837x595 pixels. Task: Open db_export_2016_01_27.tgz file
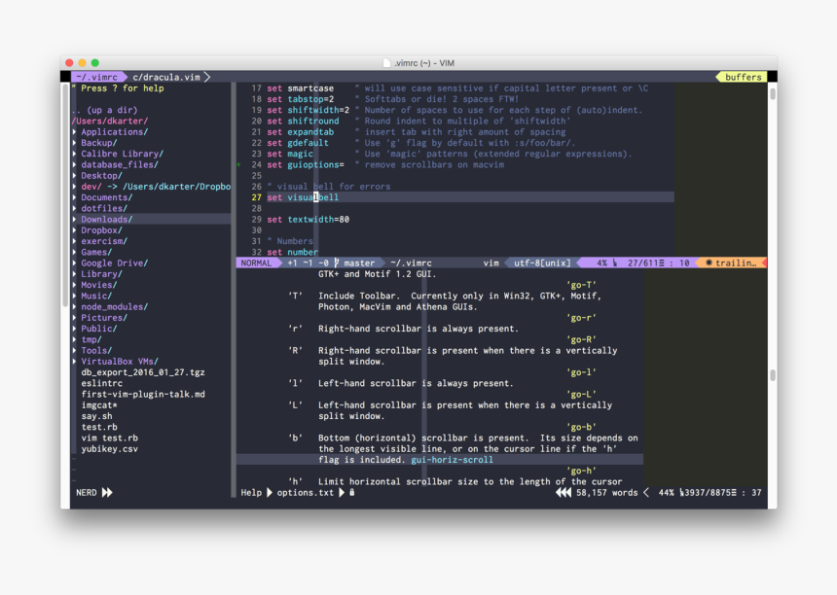pyautogui.click(x=143, y=372)
